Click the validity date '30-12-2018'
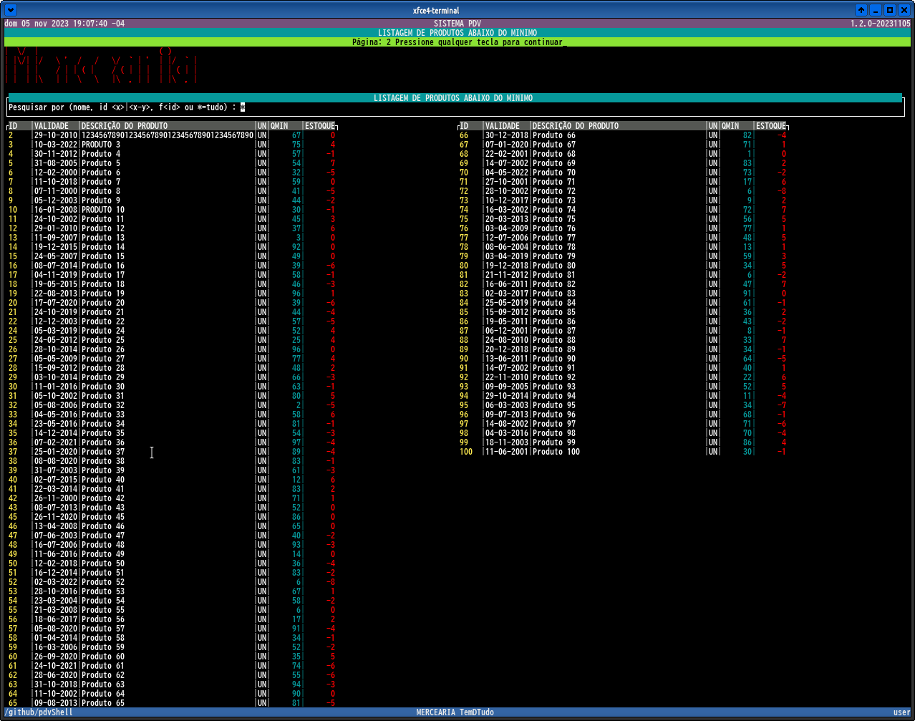Screen dimensions: 915x721 point(507,135)
